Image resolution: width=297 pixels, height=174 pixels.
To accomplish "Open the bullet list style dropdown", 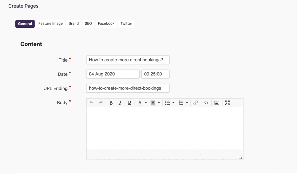I will point(173,103).
